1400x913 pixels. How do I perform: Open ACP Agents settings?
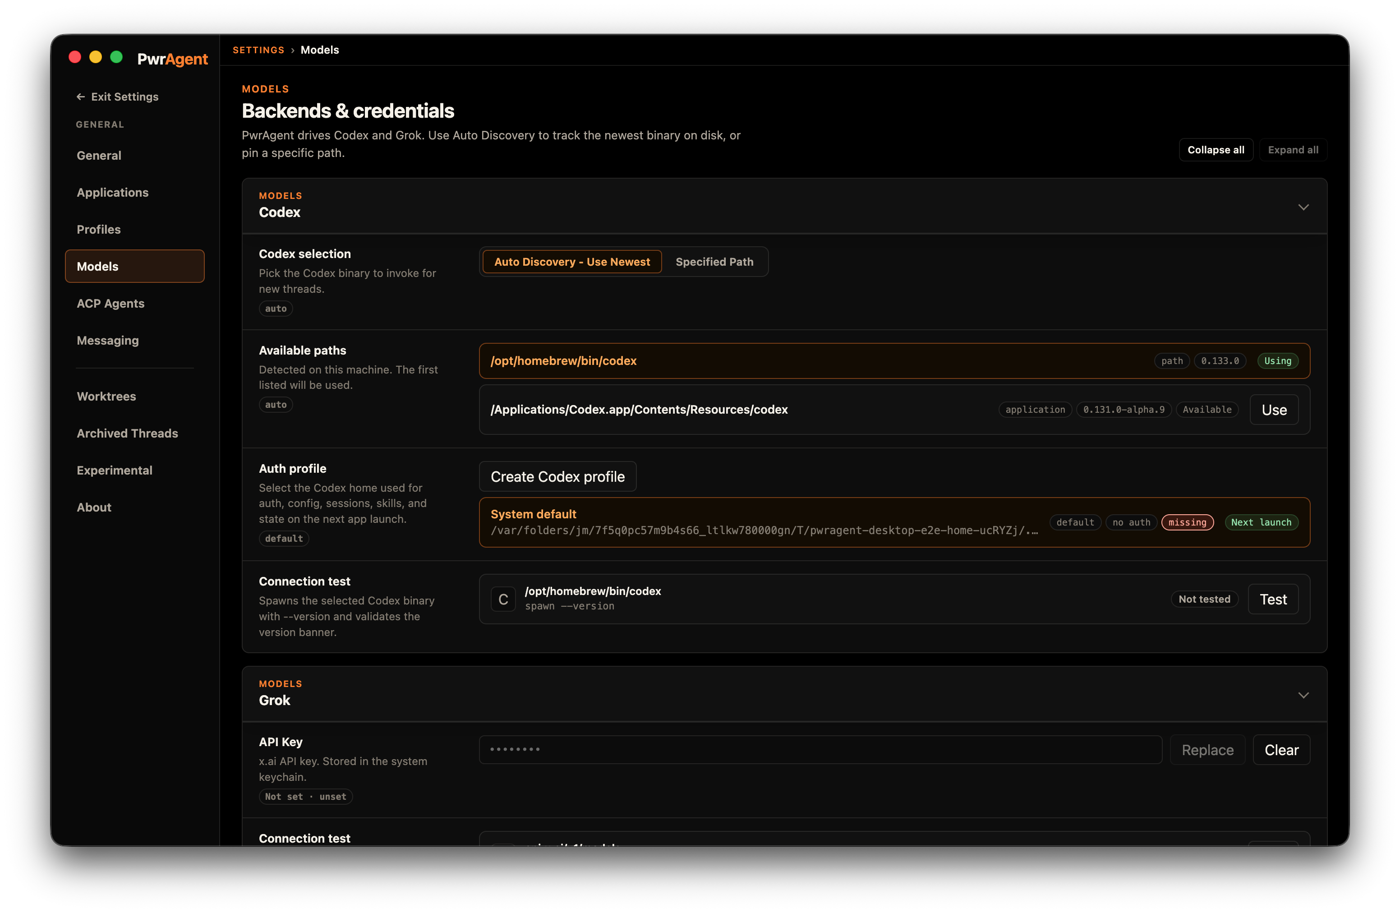[135, 304]
